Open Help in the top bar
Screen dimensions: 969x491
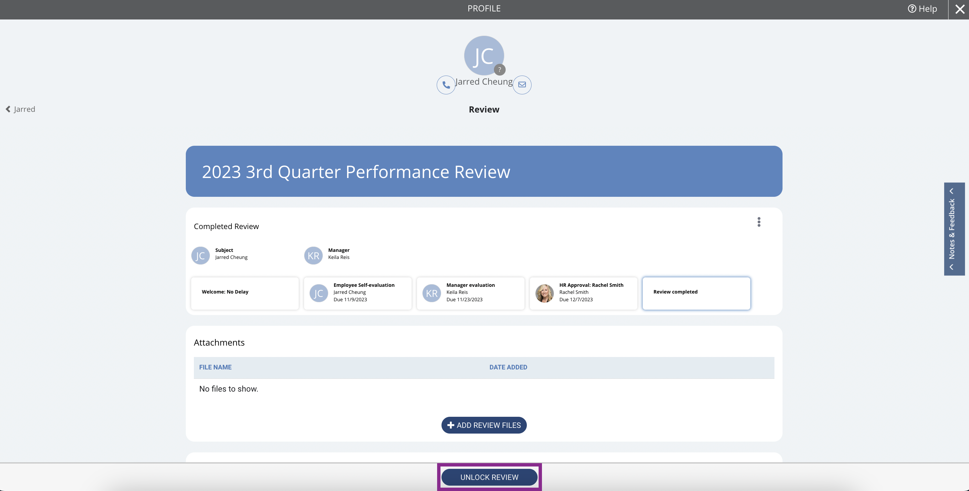(922, 9)
